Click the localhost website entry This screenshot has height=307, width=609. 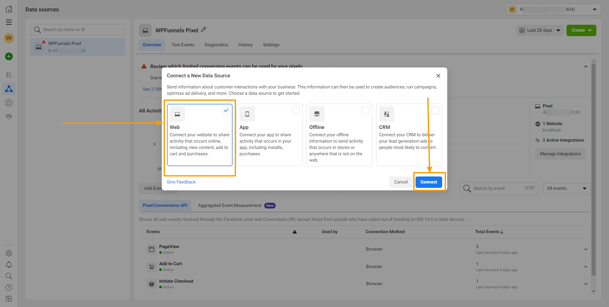pos(552,130)
